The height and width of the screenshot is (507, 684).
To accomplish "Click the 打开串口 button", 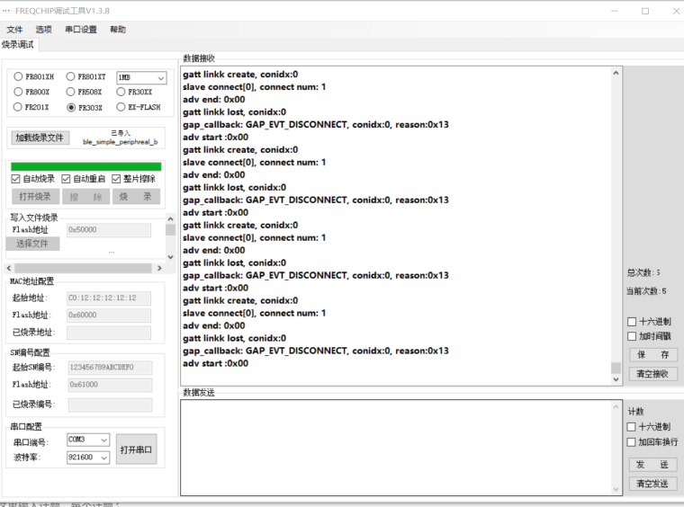I will pyautogui.click(x=136, y=449).
